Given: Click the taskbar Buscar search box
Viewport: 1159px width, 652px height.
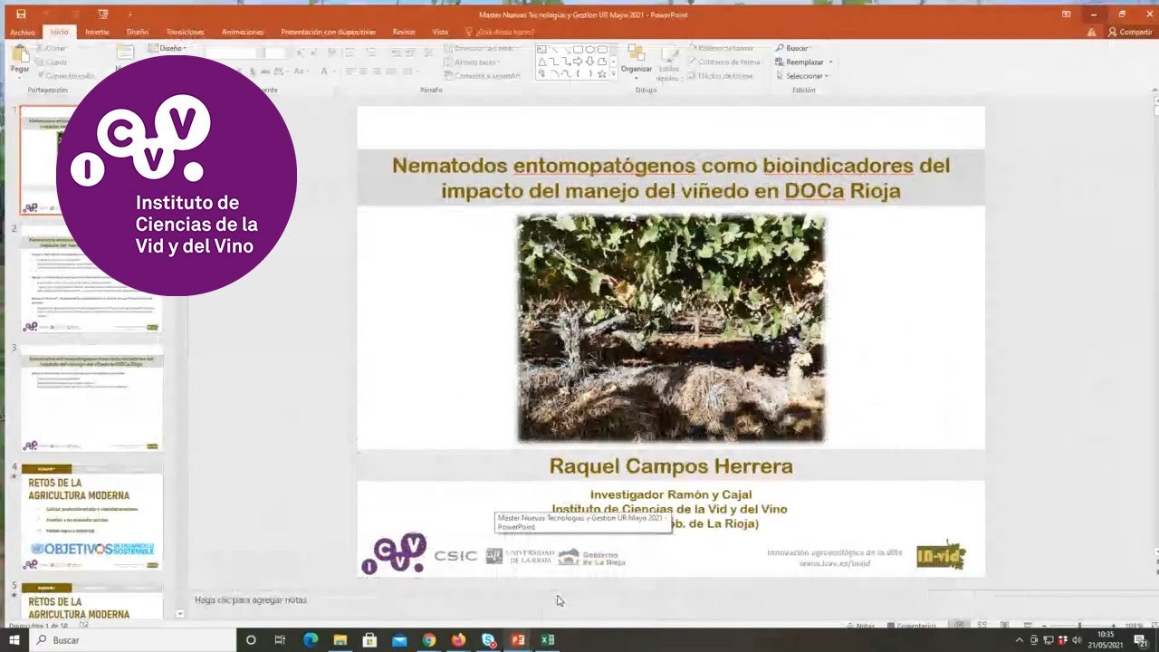Looking at the screenshot, I should (132, 640).
